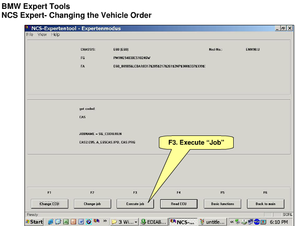Click the FG value PM1NE54030CS10246W

pos(132,58)
